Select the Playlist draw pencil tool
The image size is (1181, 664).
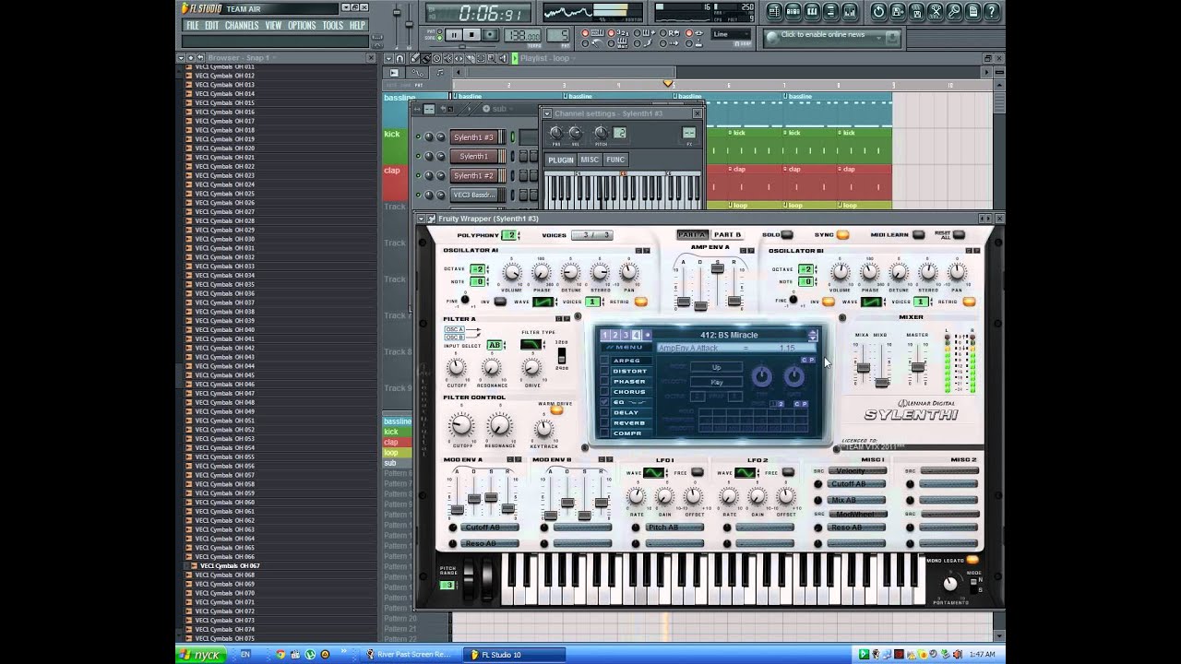point(414,58)
